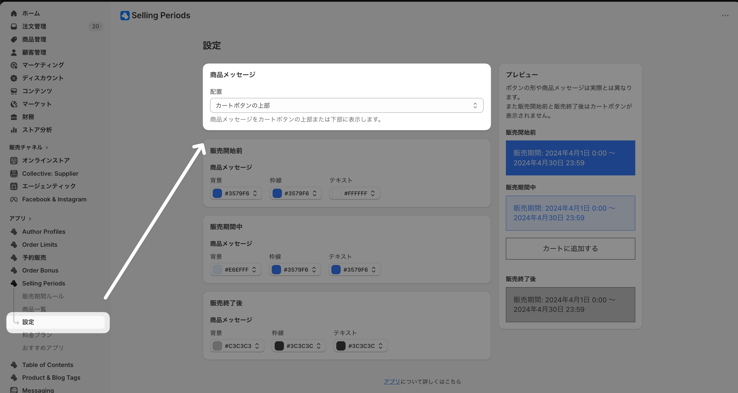Go to おすすめアプリ submenu
738x393 pixels.
click(43, 348)
